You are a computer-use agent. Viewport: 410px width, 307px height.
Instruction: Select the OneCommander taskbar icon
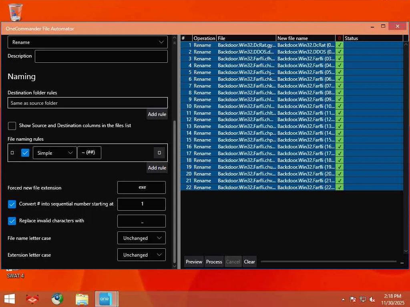(x=106, y=299)
